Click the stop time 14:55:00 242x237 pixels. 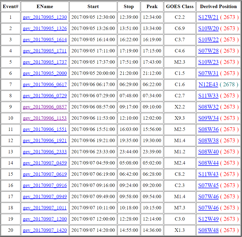point(129,230)
